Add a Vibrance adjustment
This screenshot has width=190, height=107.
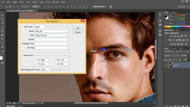tap(186, 36)
